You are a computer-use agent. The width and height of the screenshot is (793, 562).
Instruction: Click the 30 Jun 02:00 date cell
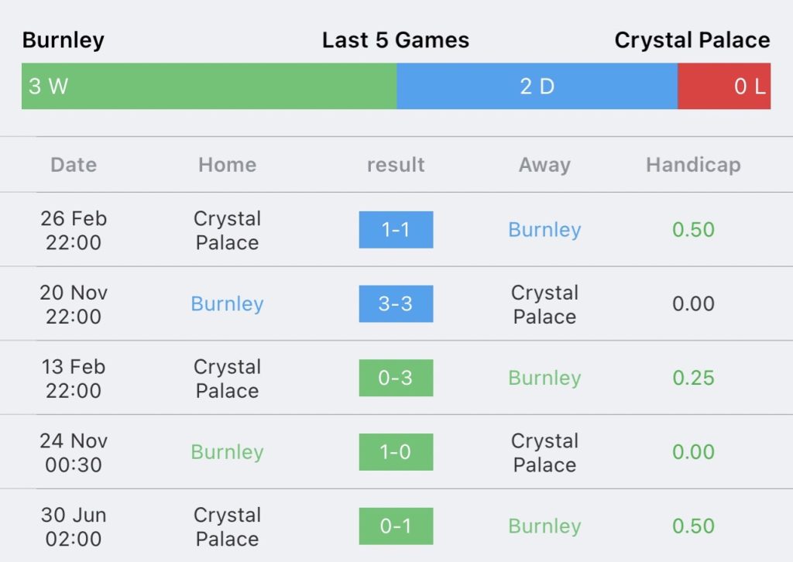[74, 526]
